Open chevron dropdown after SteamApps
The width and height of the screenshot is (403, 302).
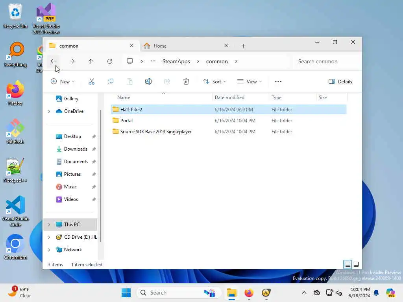pos(198,61)
